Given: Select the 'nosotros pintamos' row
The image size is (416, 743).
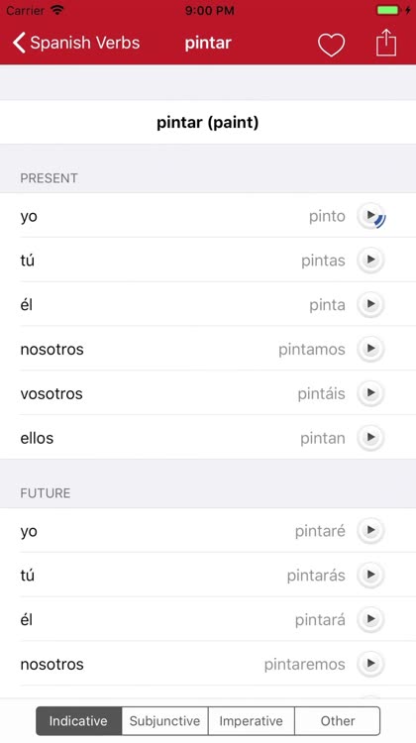Looking at the screenshot, I should click(x=208, y=349).
